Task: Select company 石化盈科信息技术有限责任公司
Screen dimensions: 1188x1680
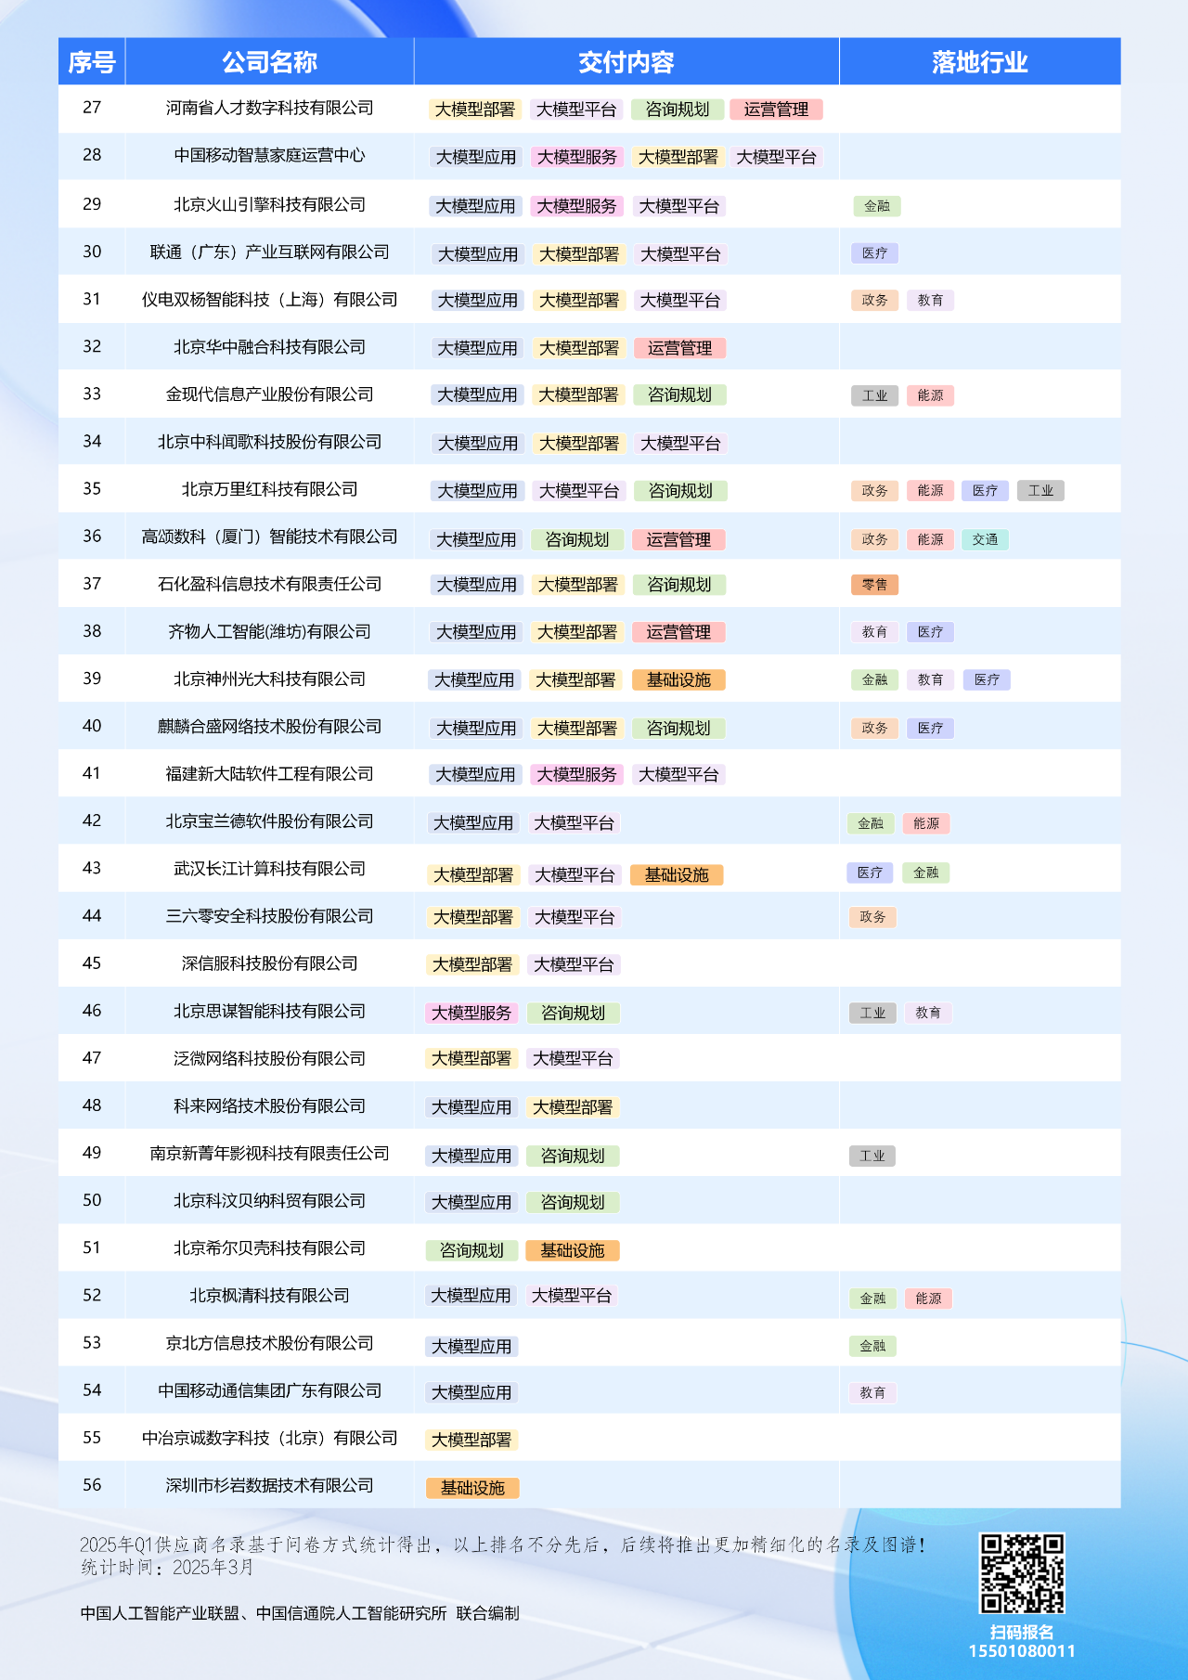Action: 269,583
